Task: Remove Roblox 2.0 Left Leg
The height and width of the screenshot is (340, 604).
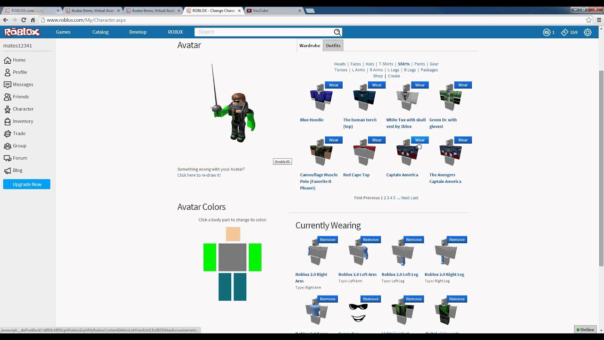Action: click(x=414, y=239)
